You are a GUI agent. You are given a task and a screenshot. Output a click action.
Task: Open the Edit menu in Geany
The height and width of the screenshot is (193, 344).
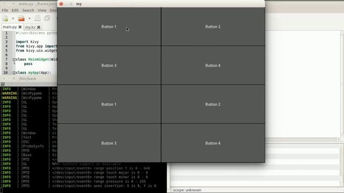click(x=15, y=10)
